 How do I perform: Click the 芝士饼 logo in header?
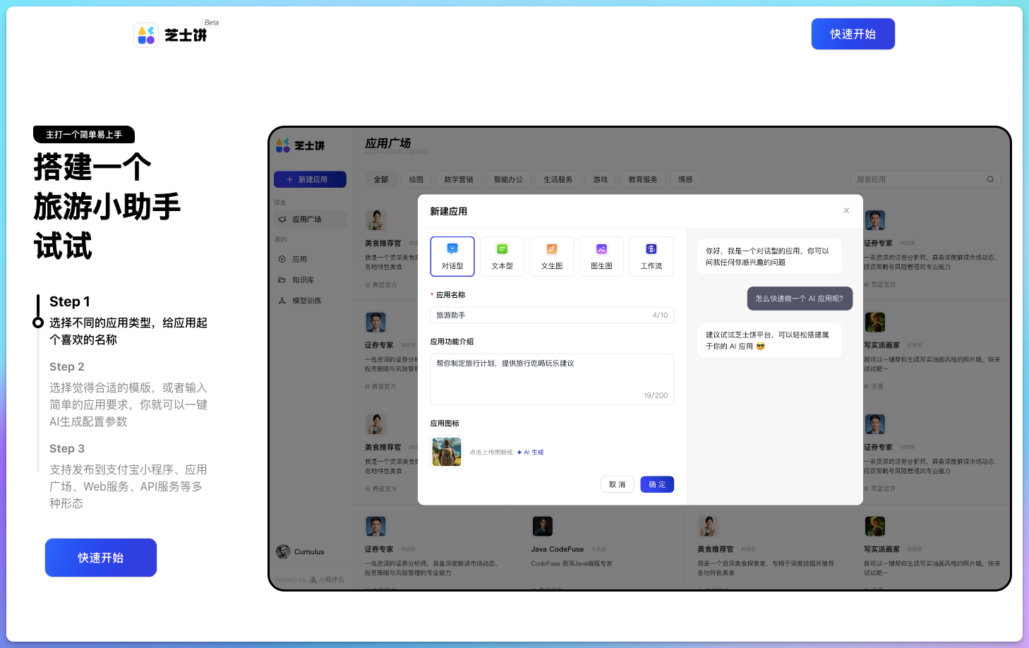171,35
